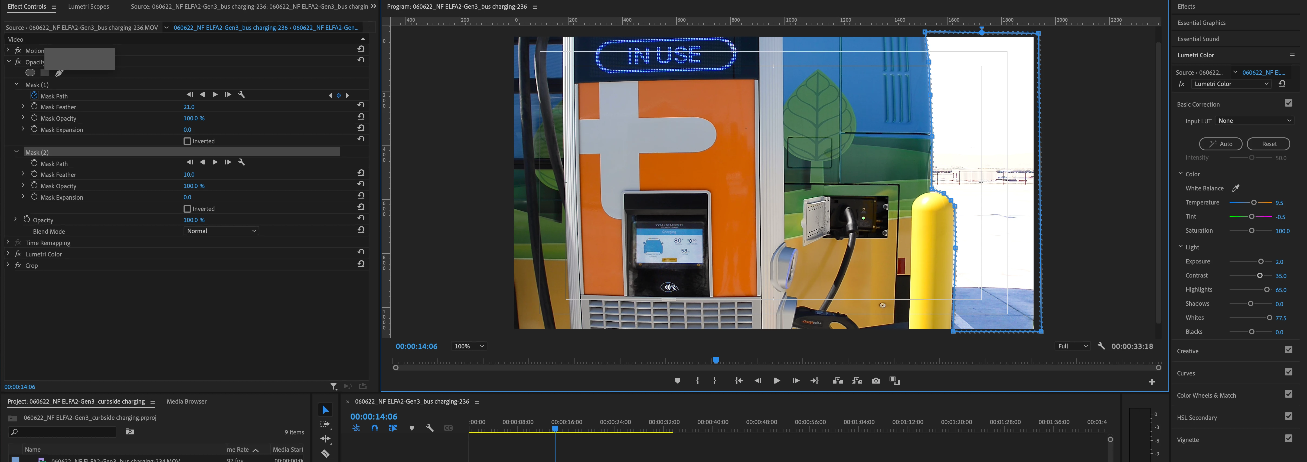Select the free draw bezier pen mask tool
The image size is (1307, 462).
click(x=59, y=73)
